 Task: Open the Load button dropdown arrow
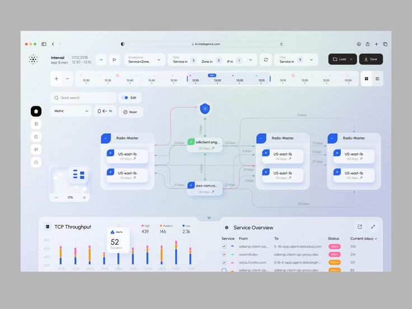[x=351, y=59]
